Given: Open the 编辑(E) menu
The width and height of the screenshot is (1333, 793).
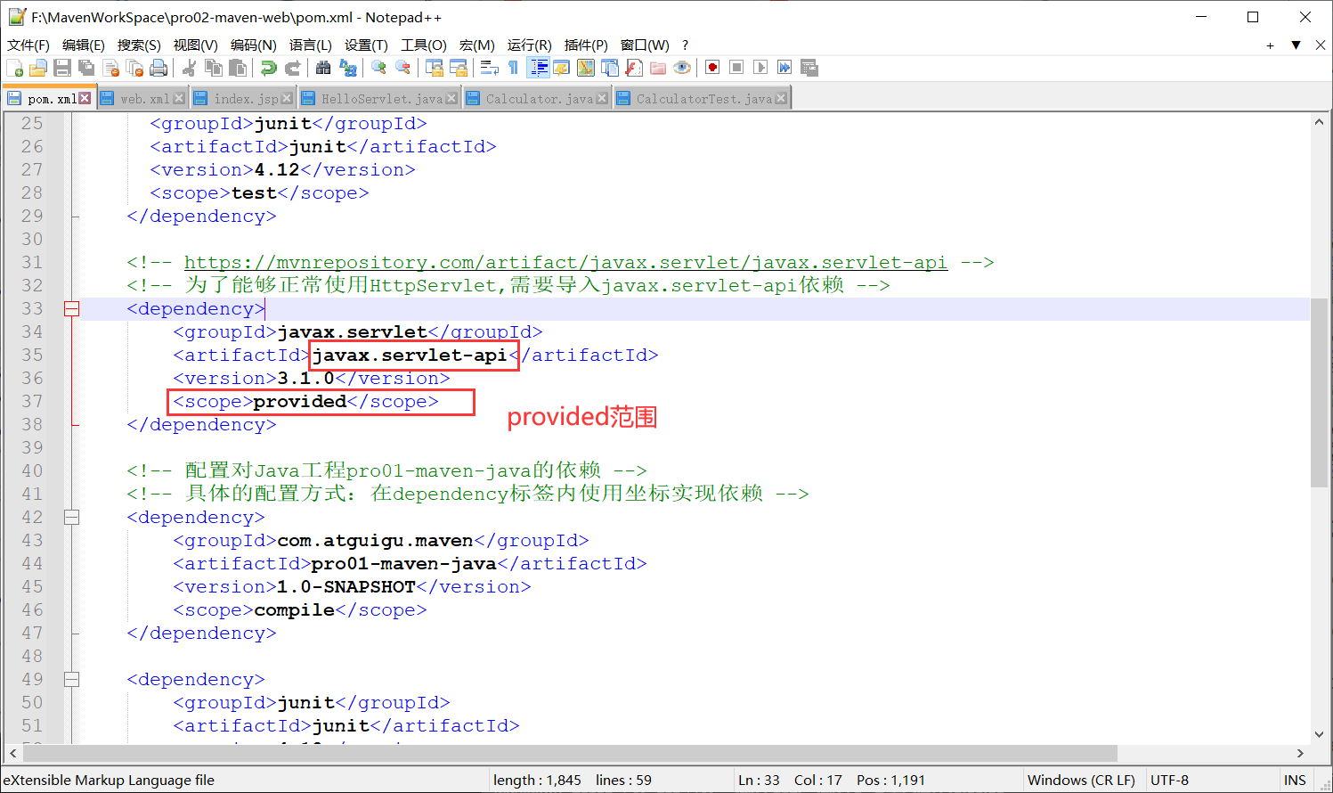Looking at the screenshot, I should click(84, 45).
